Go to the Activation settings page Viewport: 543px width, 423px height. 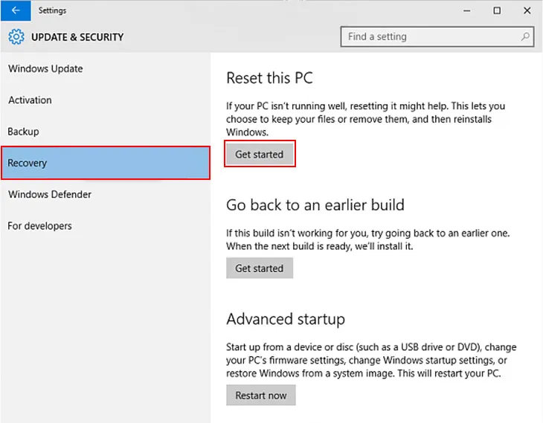pos(30,100)
